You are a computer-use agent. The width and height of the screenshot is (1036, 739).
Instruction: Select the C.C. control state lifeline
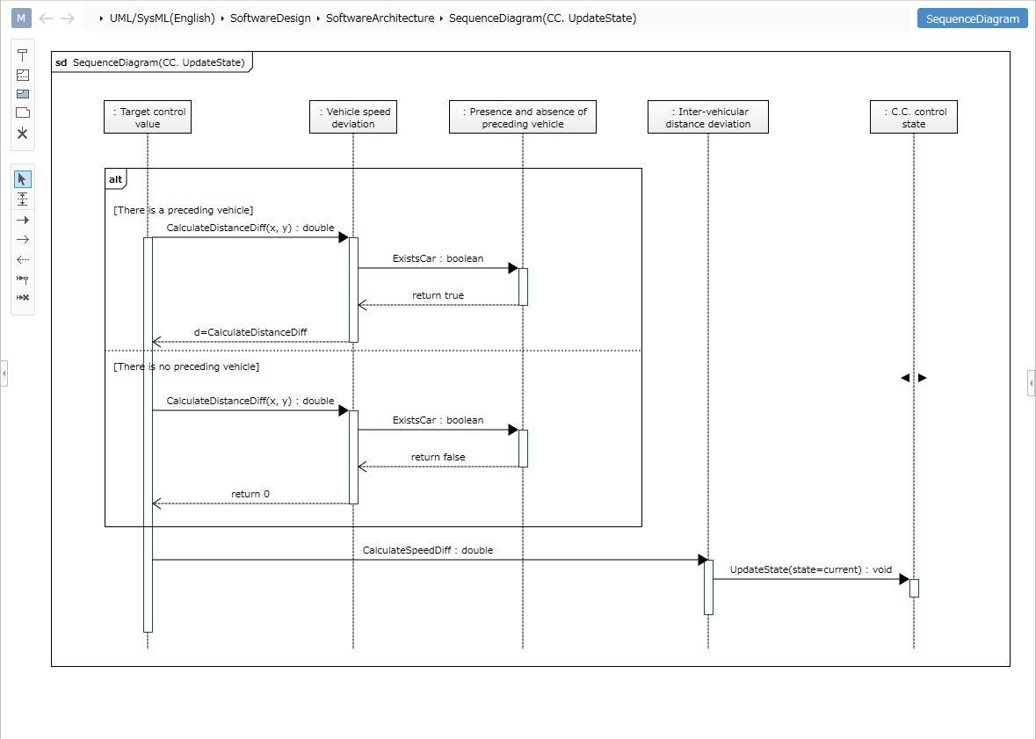pos(913,117)
